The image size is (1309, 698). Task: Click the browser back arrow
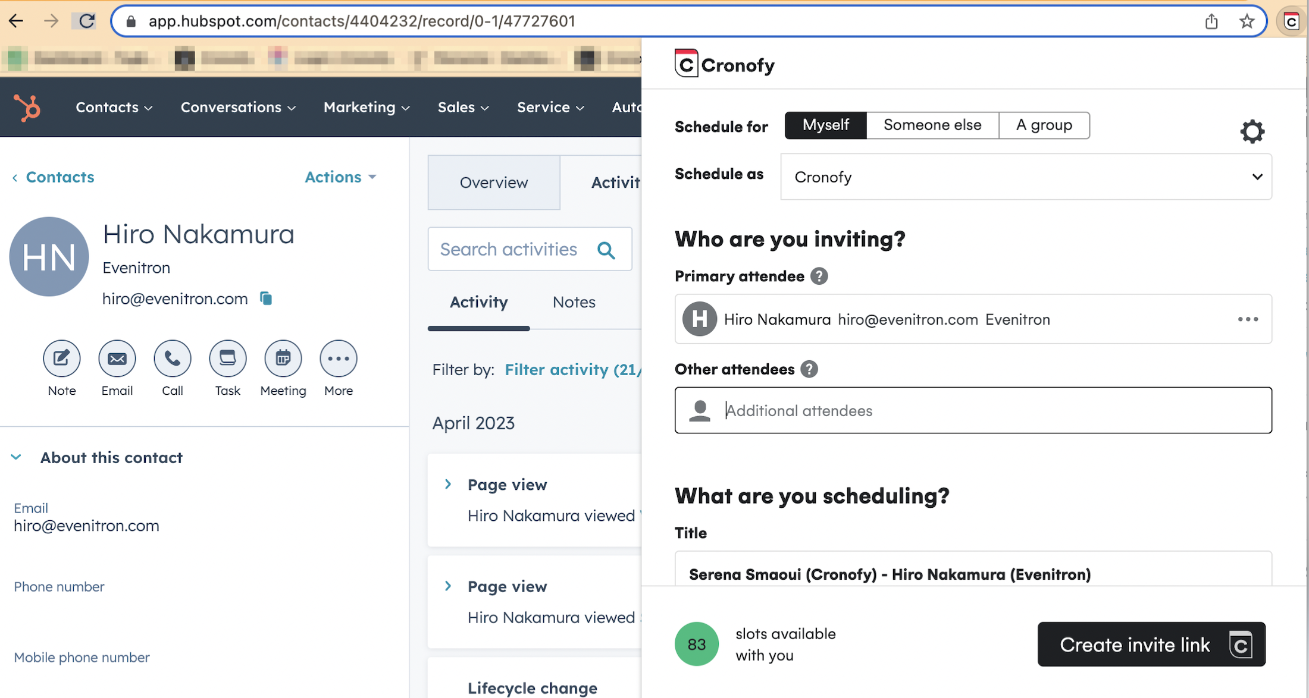[16, 21]
